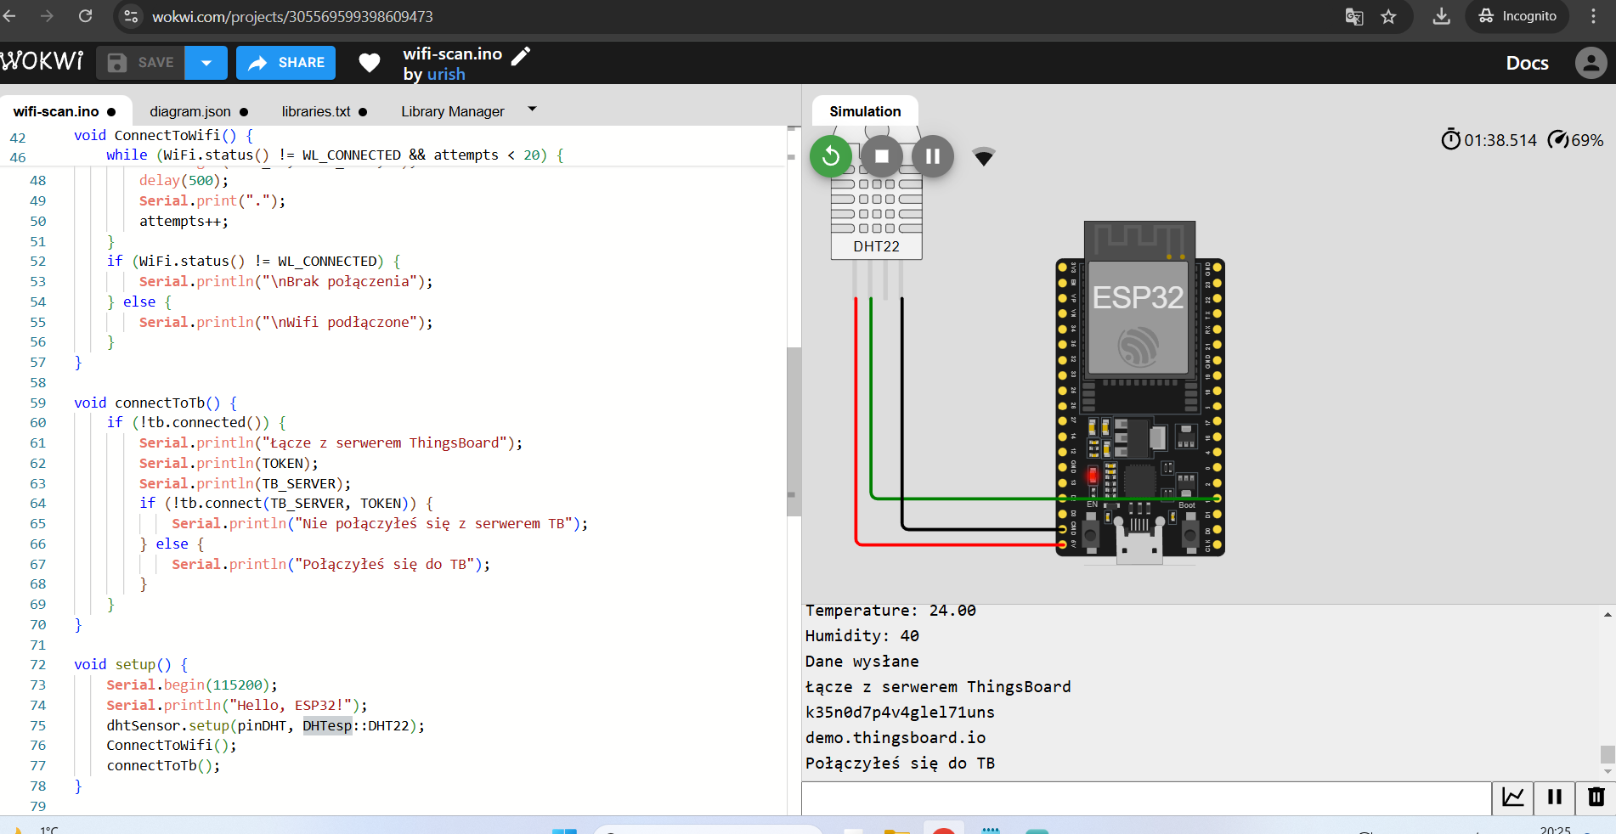
Task: Switch to the wifi-scan.ino tab
Action: tap(65, 111)
